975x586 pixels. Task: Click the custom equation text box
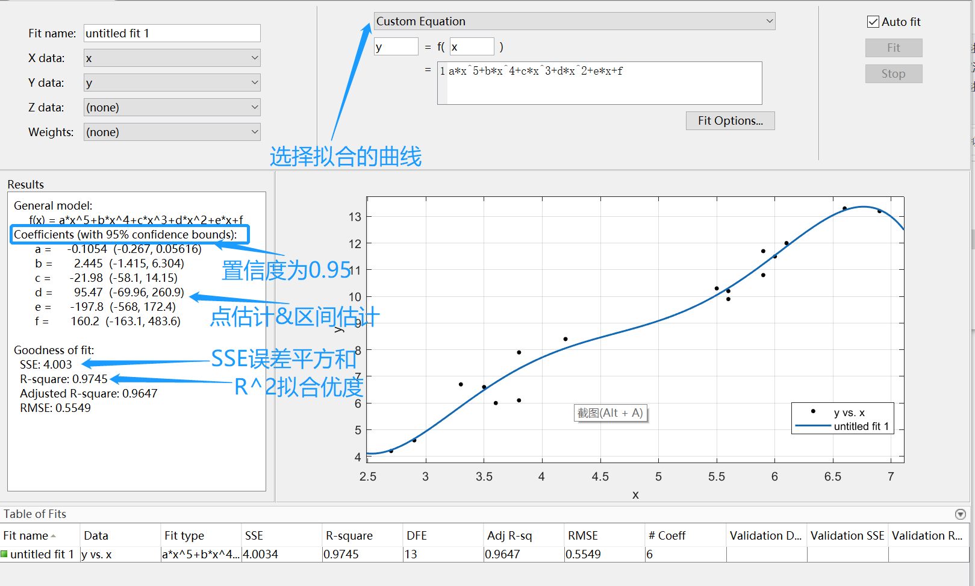[600, 83]
